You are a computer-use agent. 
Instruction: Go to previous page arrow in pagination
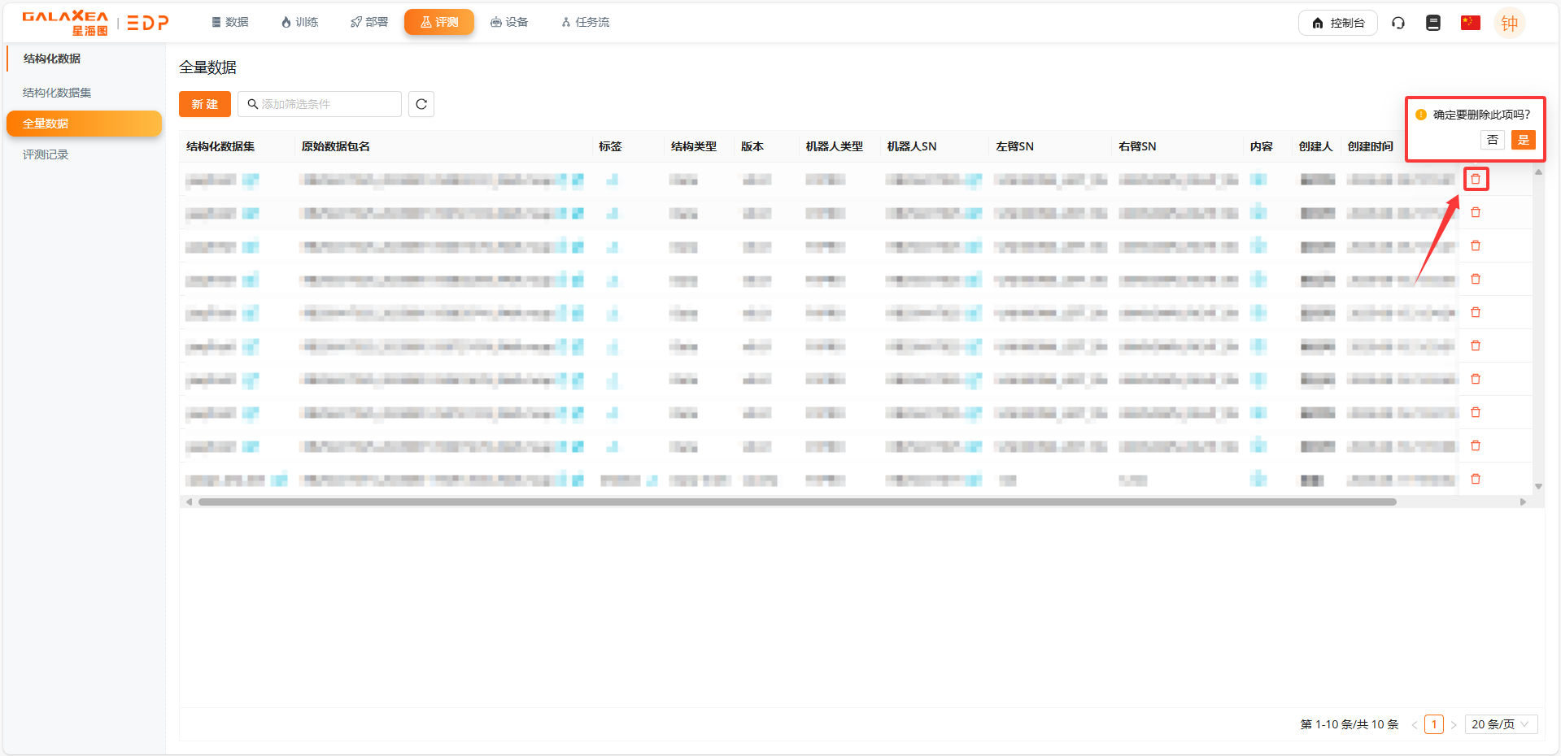tap(1415, 724)
